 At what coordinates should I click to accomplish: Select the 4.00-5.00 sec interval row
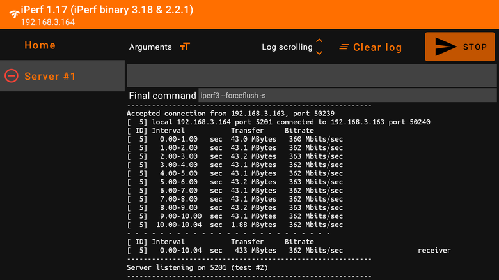(235, 173)
